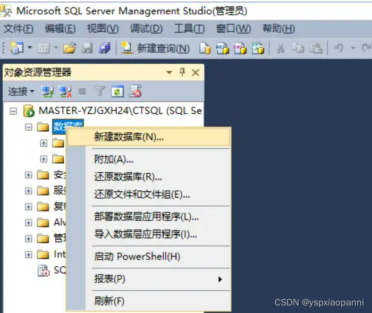Click the New Project toolbar icon
The height and width of the screenshot is (313, 372).
(x=16, y=48)
